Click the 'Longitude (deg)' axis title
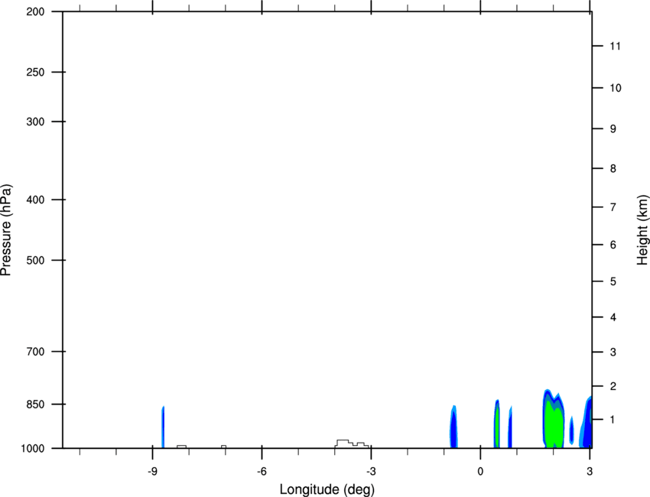The height and width of the screenshot is (497, 650). [x=327, y=489]
